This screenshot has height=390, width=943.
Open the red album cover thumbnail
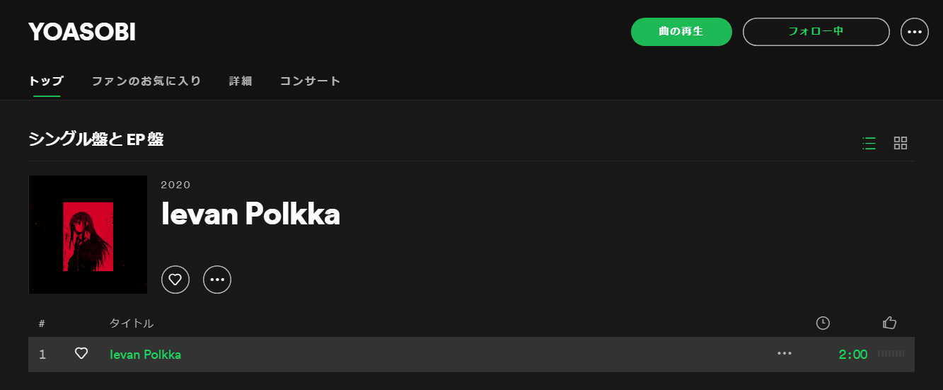88,234
